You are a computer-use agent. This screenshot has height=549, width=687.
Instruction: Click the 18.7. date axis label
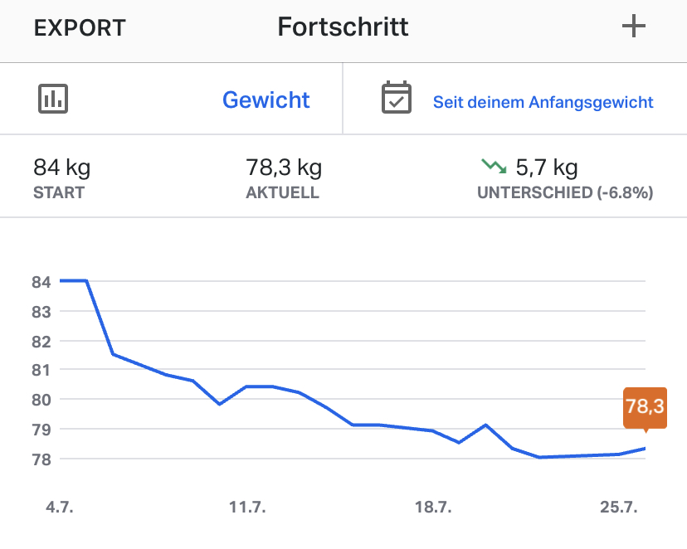coord(433,508)
